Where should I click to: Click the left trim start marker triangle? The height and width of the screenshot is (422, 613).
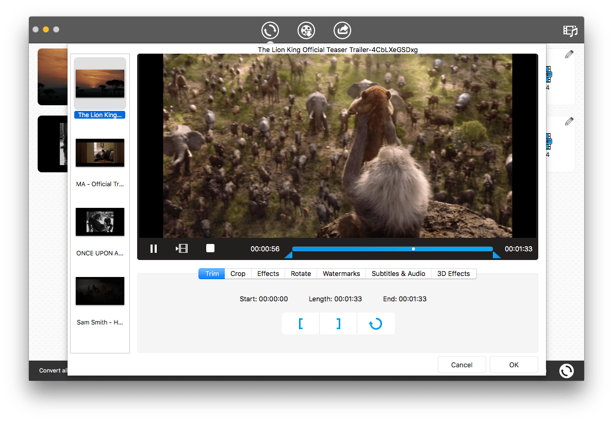pos(289,255)
